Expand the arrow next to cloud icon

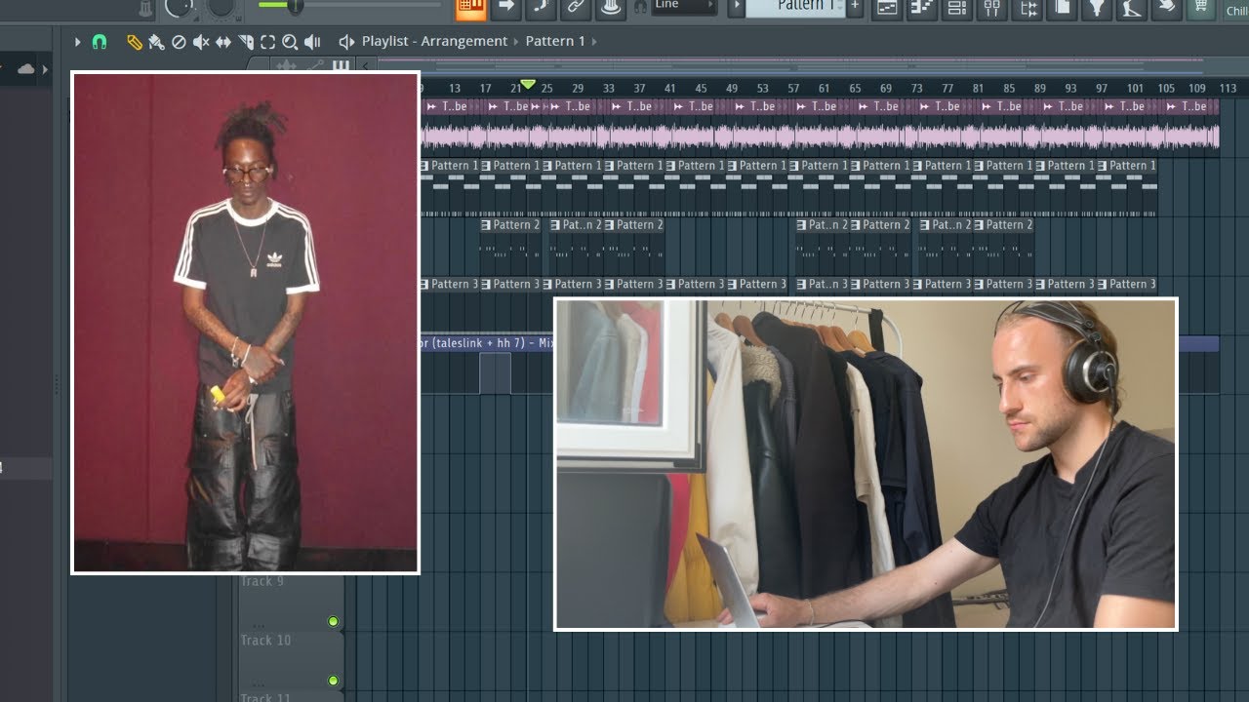pyautogui.click(x=44, y=70)
